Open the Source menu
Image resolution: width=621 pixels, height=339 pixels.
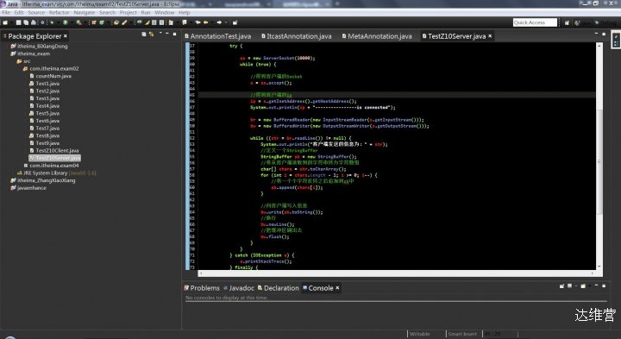point(36,13)
